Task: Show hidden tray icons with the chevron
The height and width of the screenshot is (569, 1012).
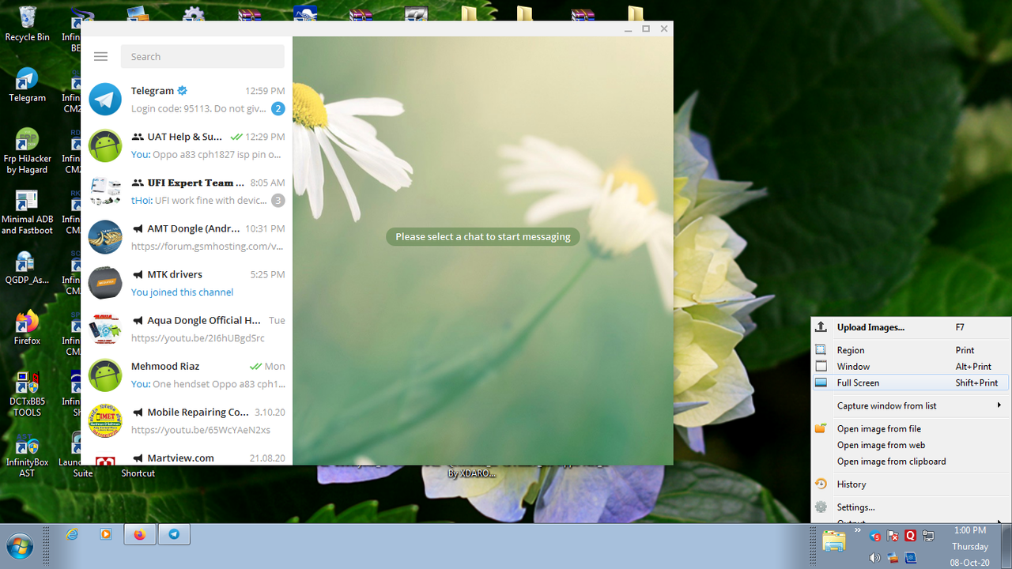Action: pos(858,530)
